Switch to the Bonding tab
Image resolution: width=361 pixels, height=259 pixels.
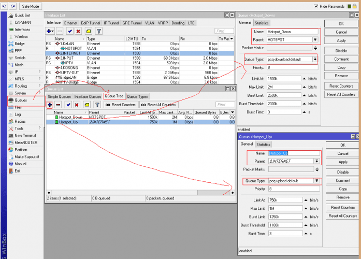pos(178,23)
